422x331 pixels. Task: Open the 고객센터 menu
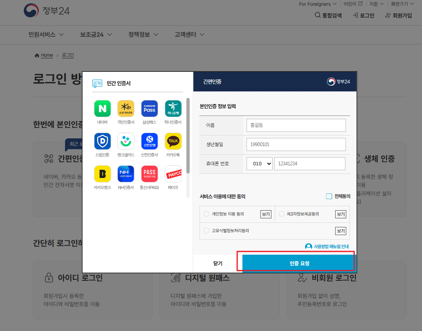pos(186,35)
